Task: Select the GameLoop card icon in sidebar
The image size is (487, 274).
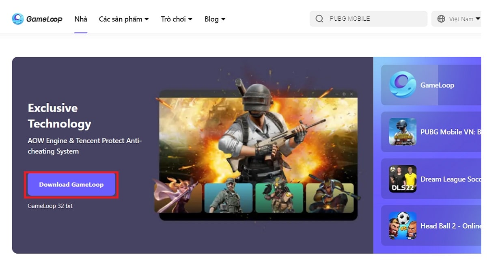Action: [403, 85]
